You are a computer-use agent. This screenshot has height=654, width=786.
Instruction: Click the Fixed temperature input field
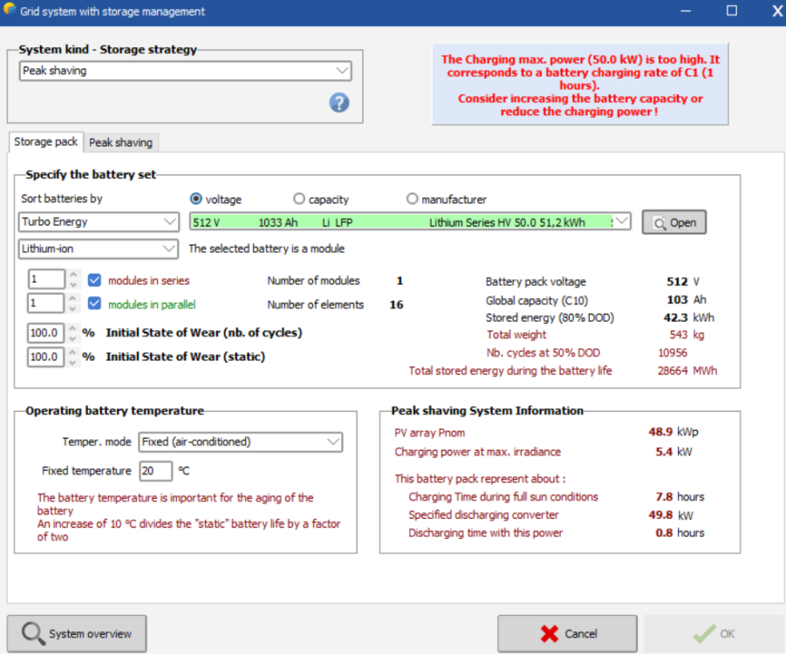click(x=154, y=471)
